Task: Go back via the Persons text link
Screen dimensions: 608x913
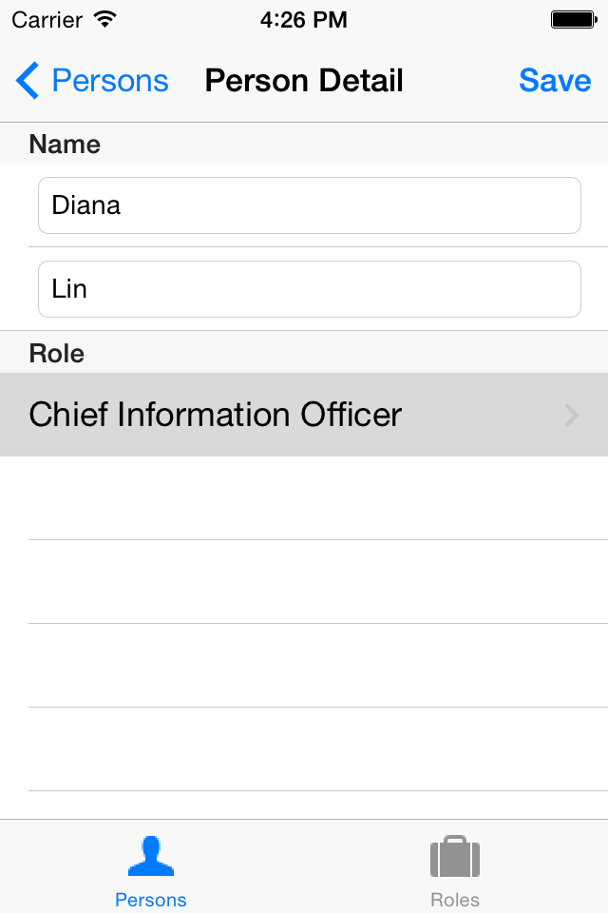Action: [110, 80]
